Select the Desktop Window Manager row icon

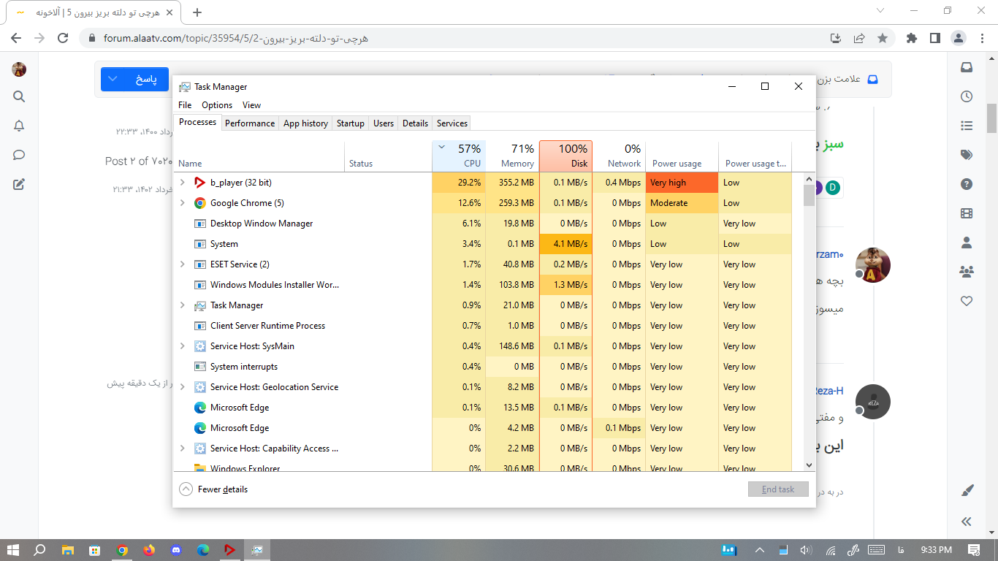200,224
